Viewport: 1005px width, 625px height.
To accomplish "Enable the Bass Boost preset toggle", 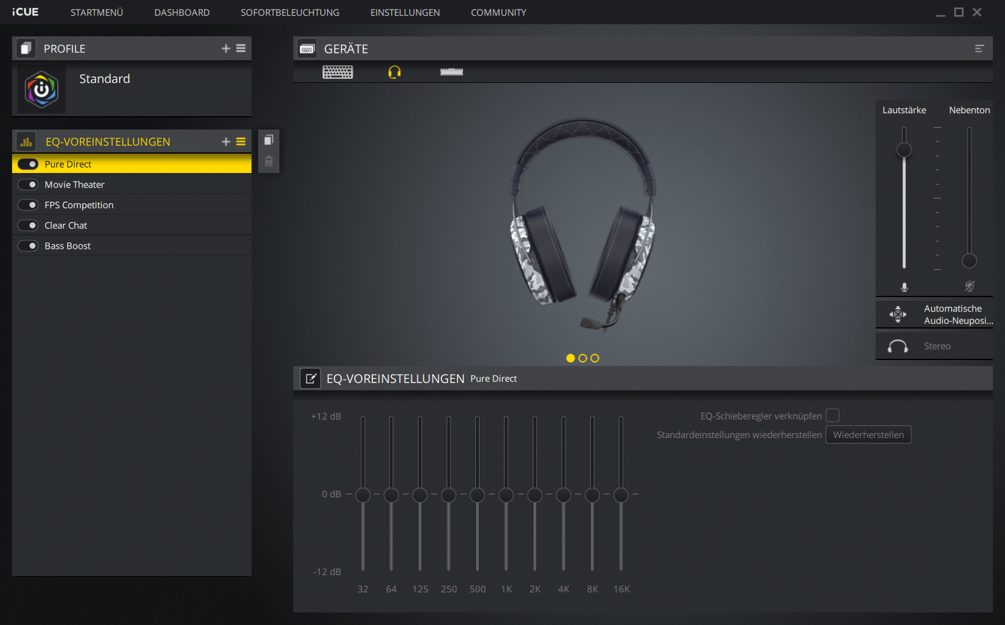I will point(28,246).
